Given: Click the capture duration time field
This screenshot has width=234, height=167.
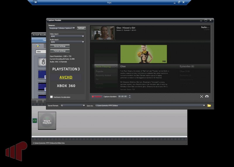Looking at the screenshot, I should [x=123, y=97].
